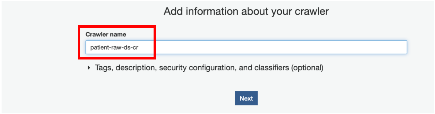Viewport: 435px width, 114px height.
Task: Proceed to next step with Next
Action: pyautogui.click(x=246, y=98)
